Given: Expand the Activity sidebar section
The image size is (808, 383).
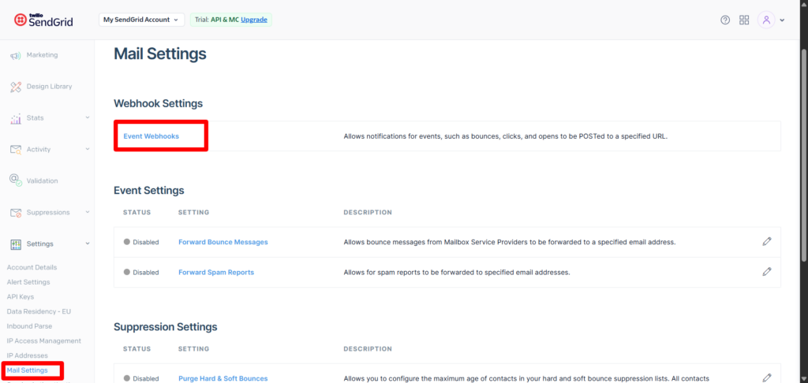Looking at the screenshot, I should click(87, 150).
